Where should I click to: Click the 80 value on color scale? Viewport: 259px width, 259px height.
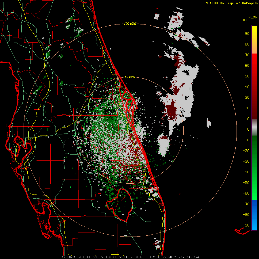tap(247, 44)
